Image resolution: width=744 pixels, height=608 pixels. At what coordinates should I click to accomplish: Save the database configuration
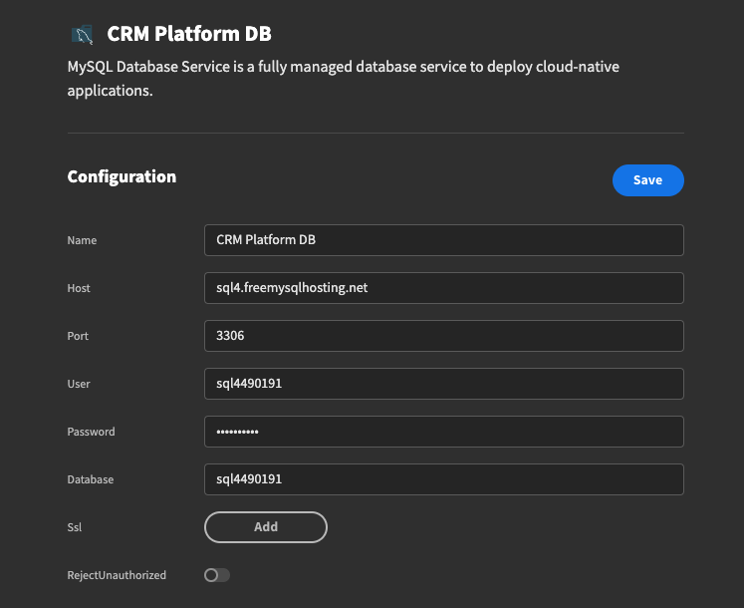point(647,180)
